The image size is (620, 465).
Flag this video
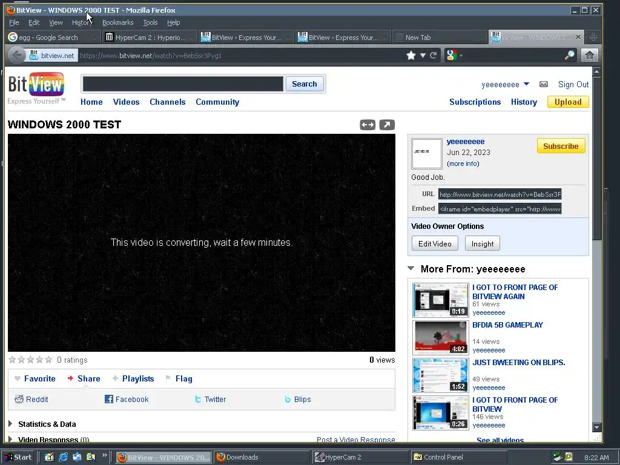pos(179,379)
